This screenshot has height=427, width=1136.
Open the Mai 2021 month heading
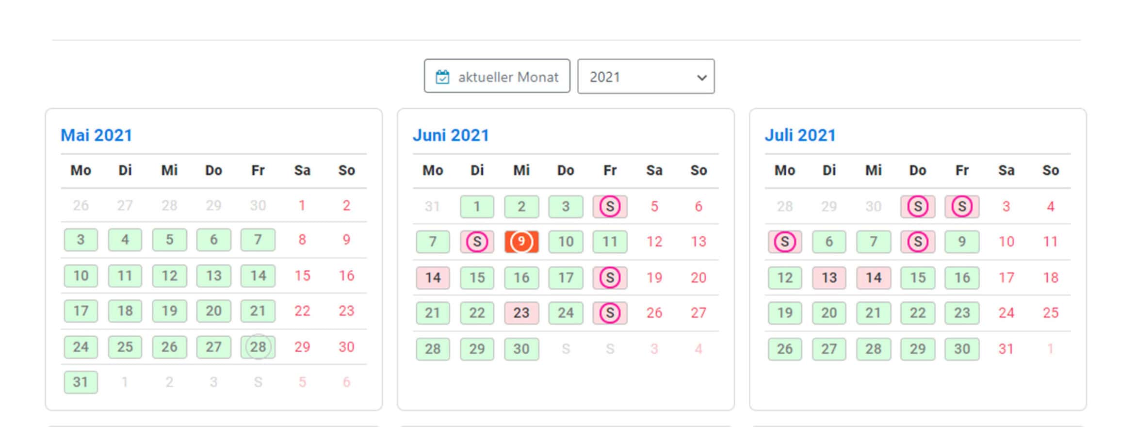coord(96,135)
